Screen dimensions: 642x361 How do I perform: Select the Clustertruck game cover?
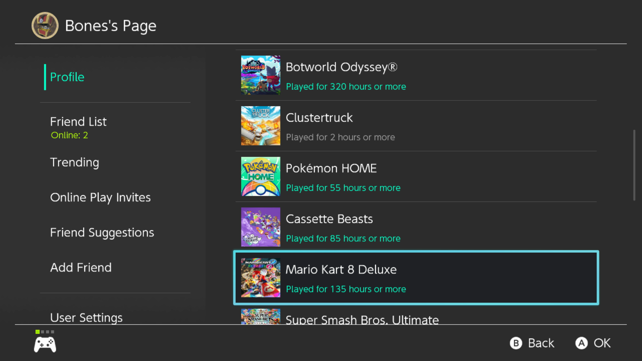click(x=260, y=126)
